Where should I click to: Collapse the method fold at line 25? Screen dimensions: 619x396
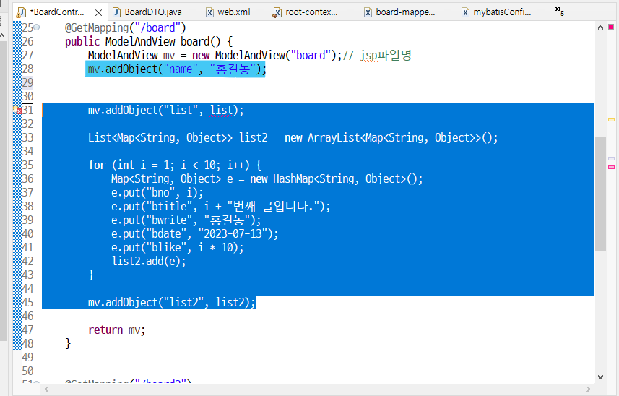37,27
